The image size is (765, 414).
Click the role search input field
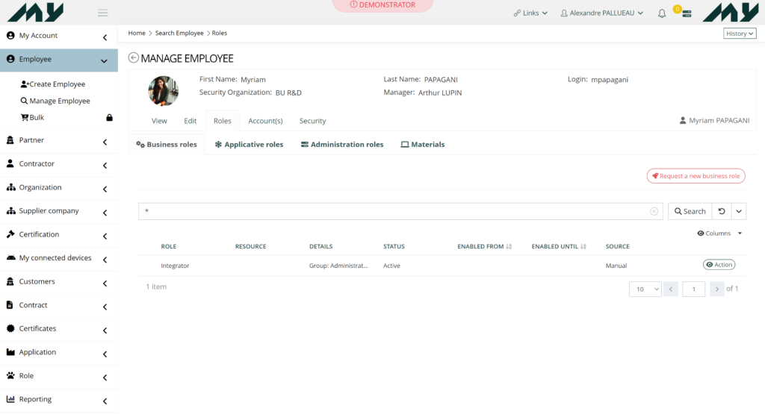tap(396, 212)
